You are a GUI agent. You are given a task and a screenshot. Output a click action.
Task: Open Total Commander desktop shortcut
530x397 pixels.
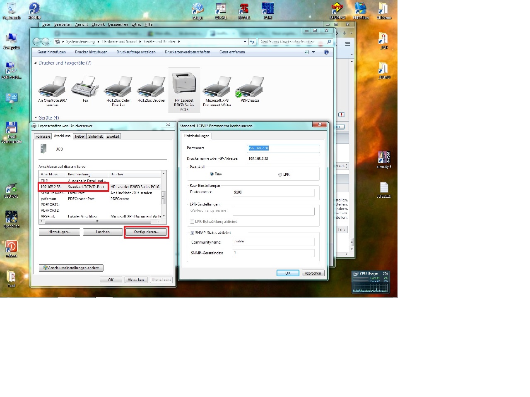click(12, 132)
